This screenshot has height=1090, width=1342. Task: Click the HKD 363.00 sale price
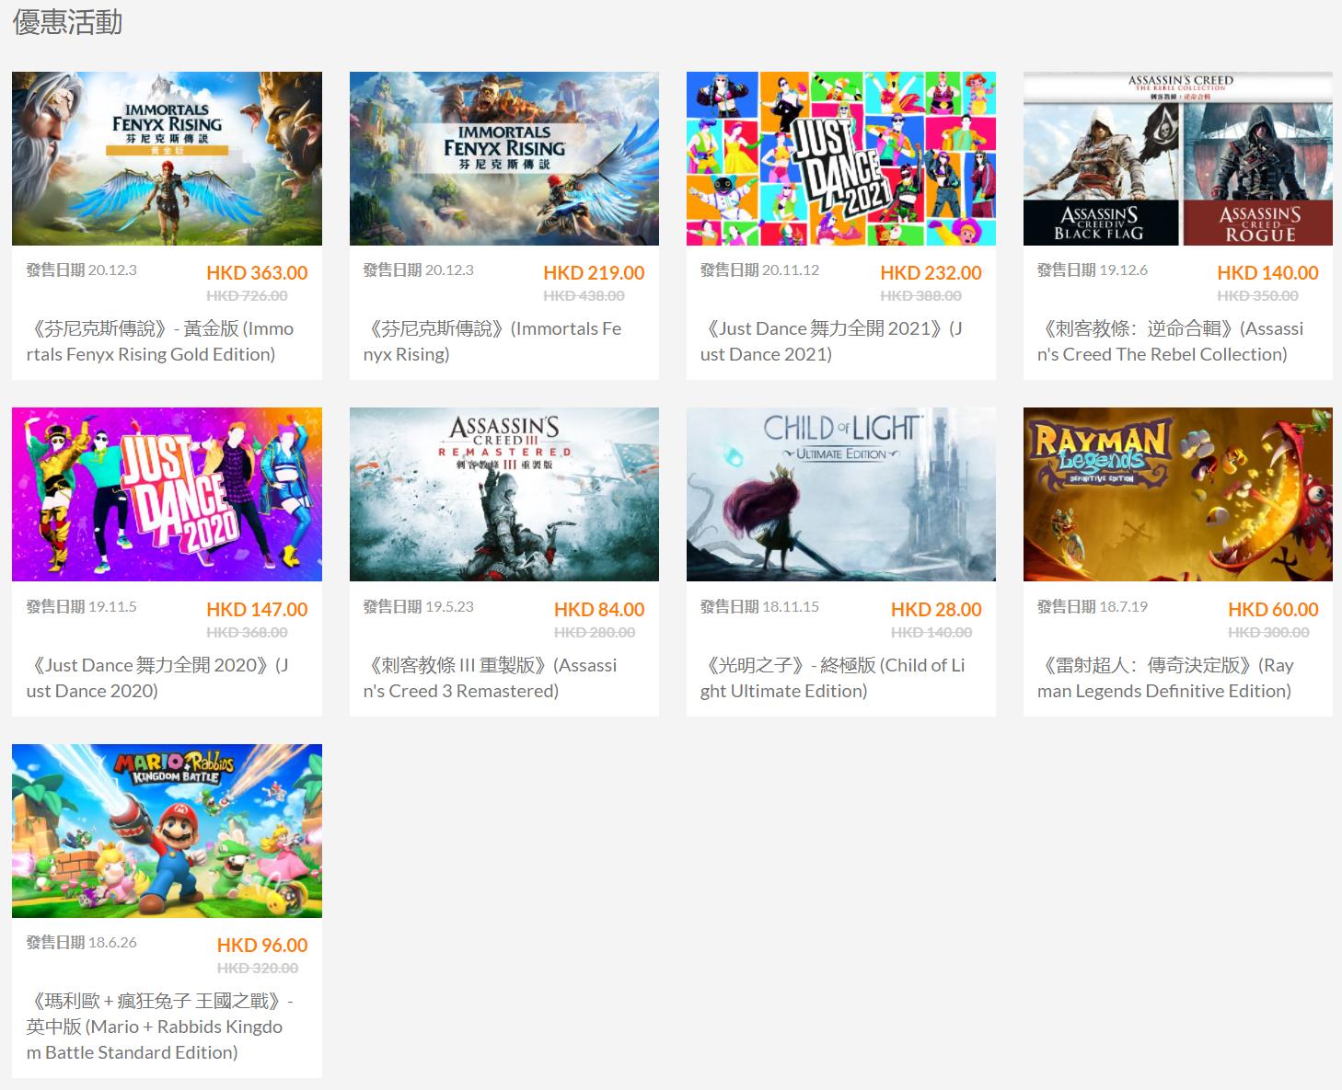257,273
